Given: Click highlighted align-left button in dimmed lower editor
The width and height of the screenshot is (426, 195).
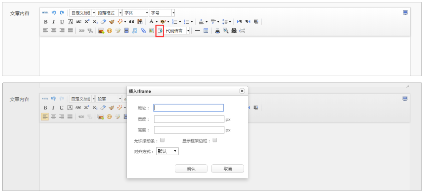Looking at the screenshot, I should click(x=45, y=117).
